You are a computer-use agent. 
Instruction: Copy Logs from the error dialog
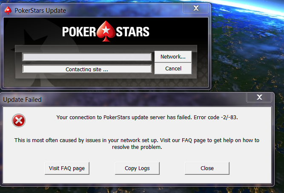click(137, 168)
